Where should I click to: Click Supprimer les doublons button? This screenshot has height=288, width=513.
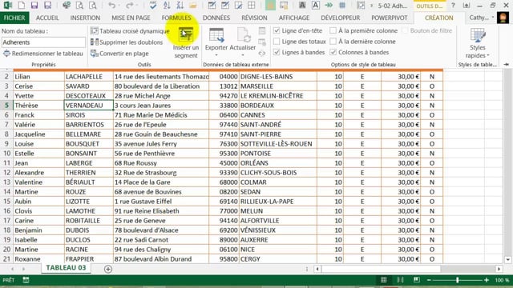point(127,42)
